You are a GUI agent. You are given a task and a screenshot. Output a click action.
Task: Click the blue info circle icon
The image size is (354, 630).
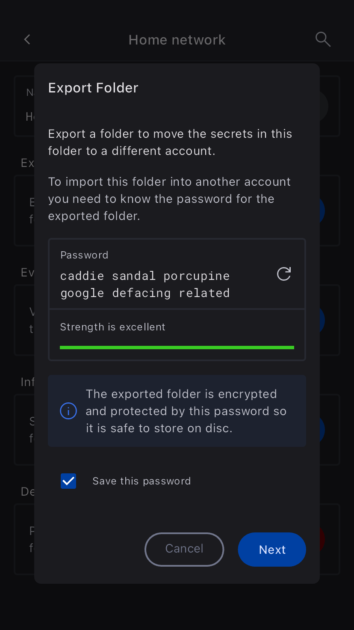[x=68, y=411]
